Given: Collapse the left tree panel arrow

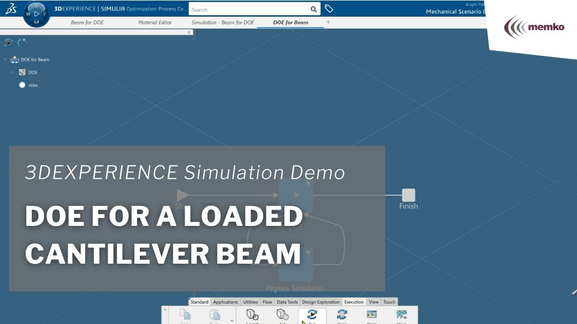Looking at the screenshot, I should coord(189,32).
